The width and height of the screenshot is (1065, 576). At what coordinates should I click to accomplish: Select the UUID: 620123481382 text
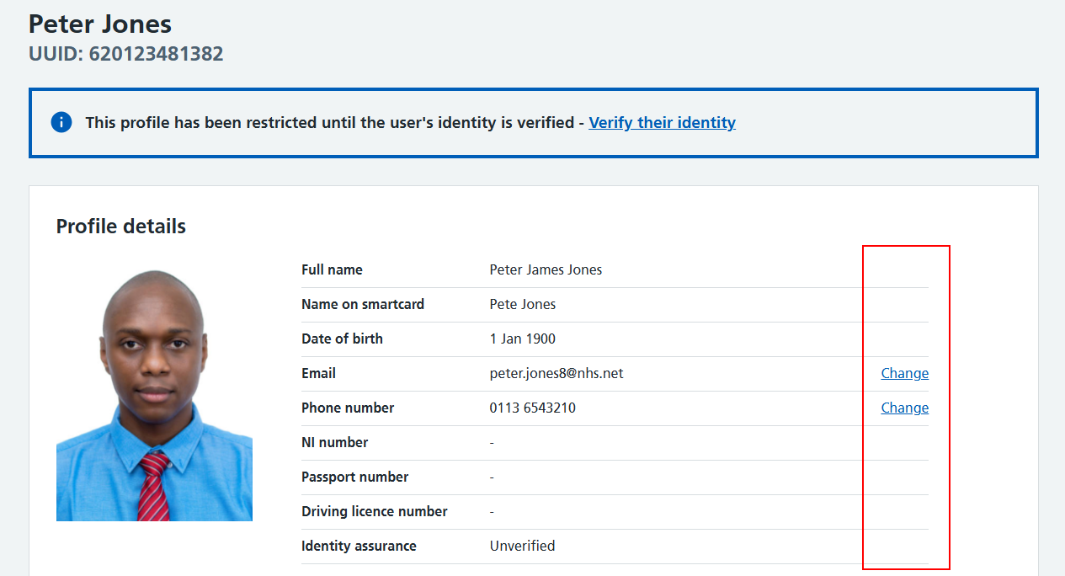[x=126, y=54]
